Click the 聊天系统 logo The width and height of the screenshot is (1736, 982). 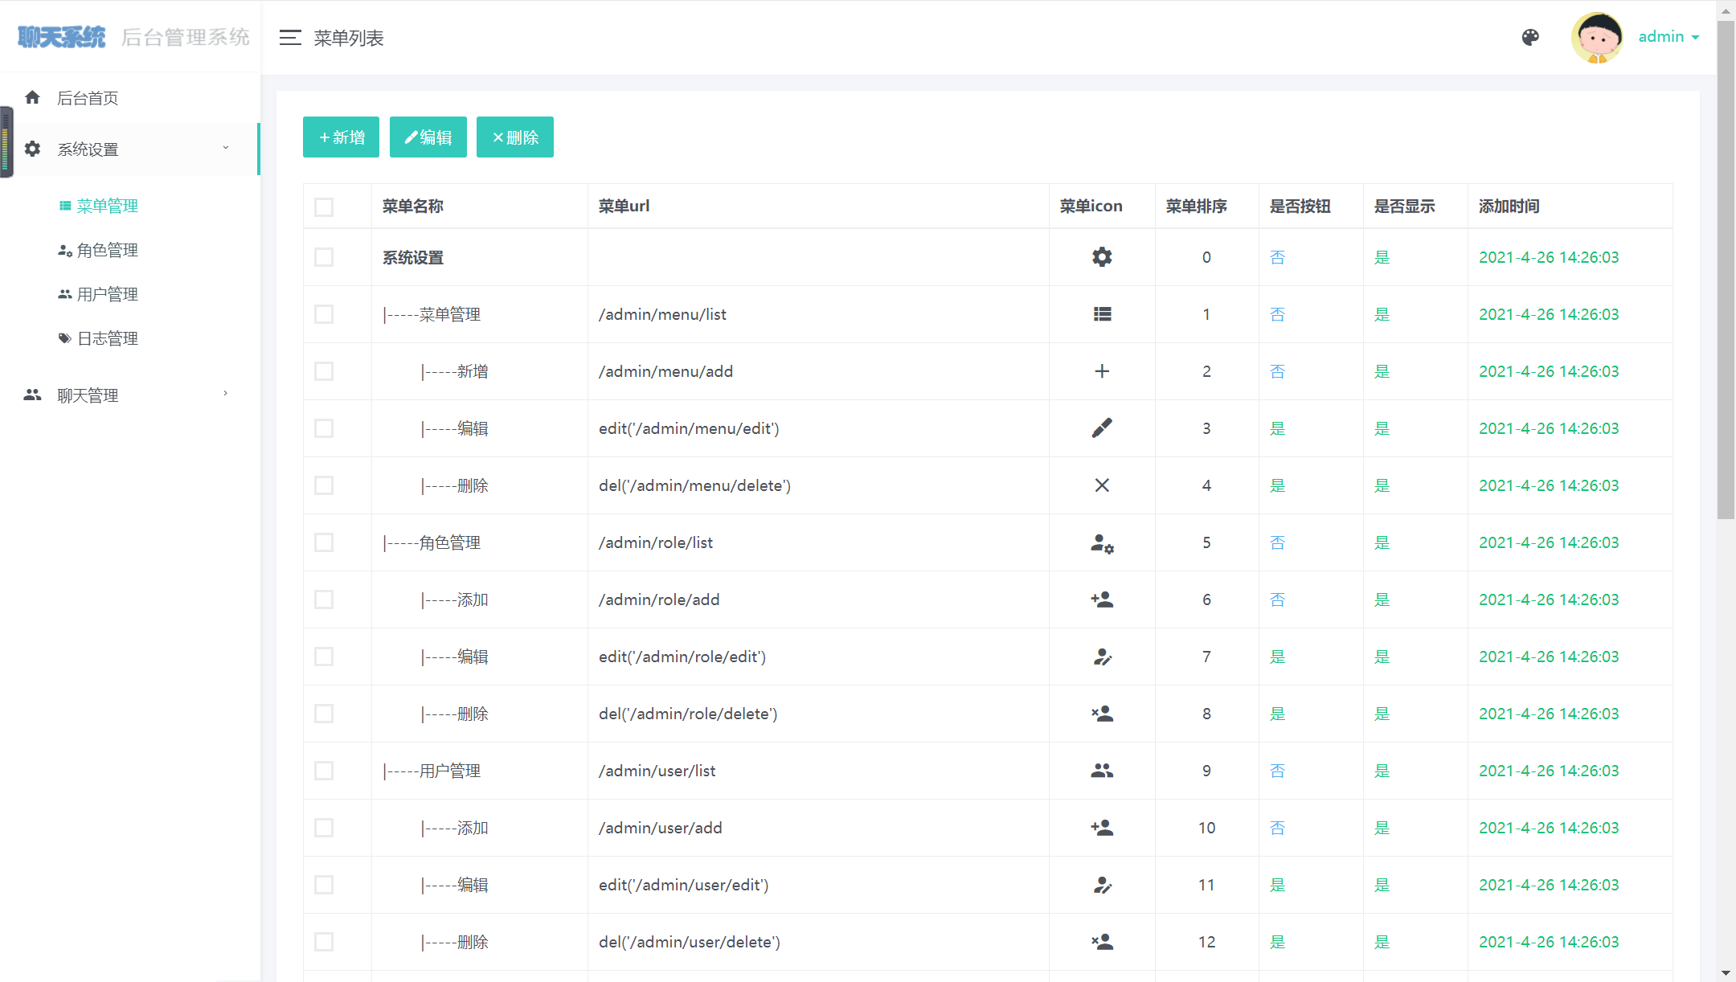pyautogui.click(x=62, y=37)
